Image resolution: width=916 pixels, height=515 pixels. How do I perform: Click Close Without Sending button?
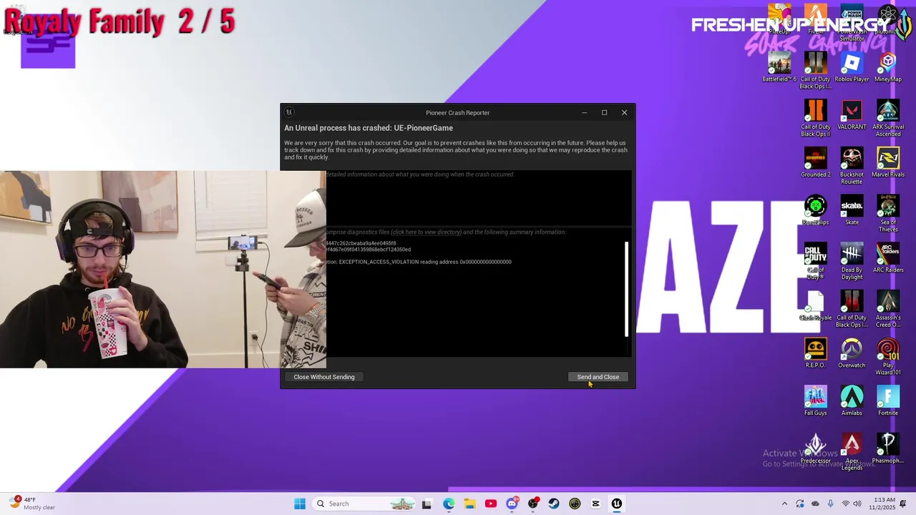pyautogui.click(x=323, y=377)
